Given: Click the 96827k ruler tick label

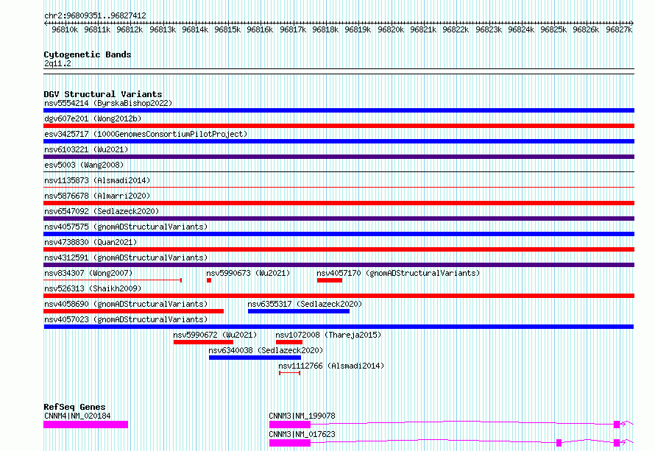Looking at the screenshot, I should click(x=619, y=29).
